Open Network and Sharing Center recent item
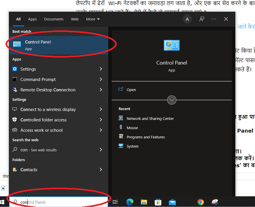255x207 pixels. 150,119
